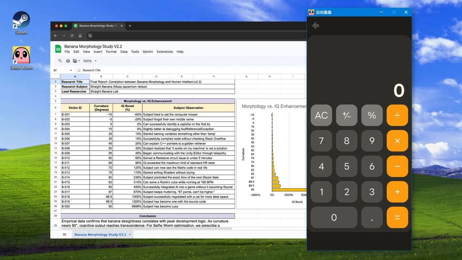
Task: Open the Insert menu
Action: pyautogui.click(x=98, y=52)
